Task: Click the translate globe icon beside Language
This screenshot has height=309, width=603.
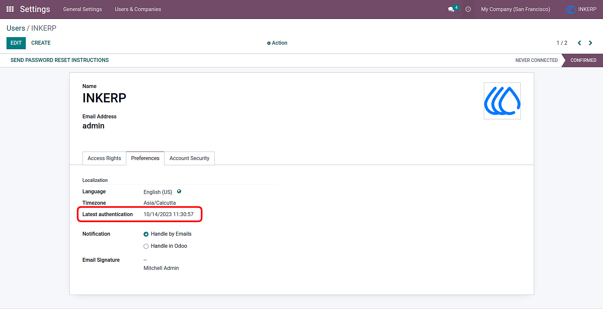Action: 179,192
